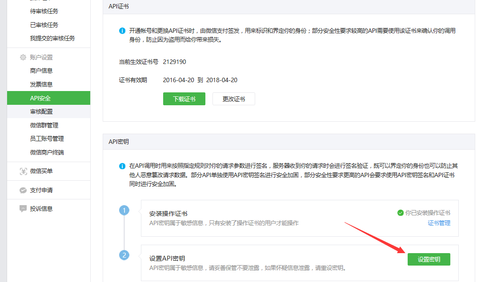
Task: Open 我提交的审核任务 in sidebar
Action: (x=52, y=38)
